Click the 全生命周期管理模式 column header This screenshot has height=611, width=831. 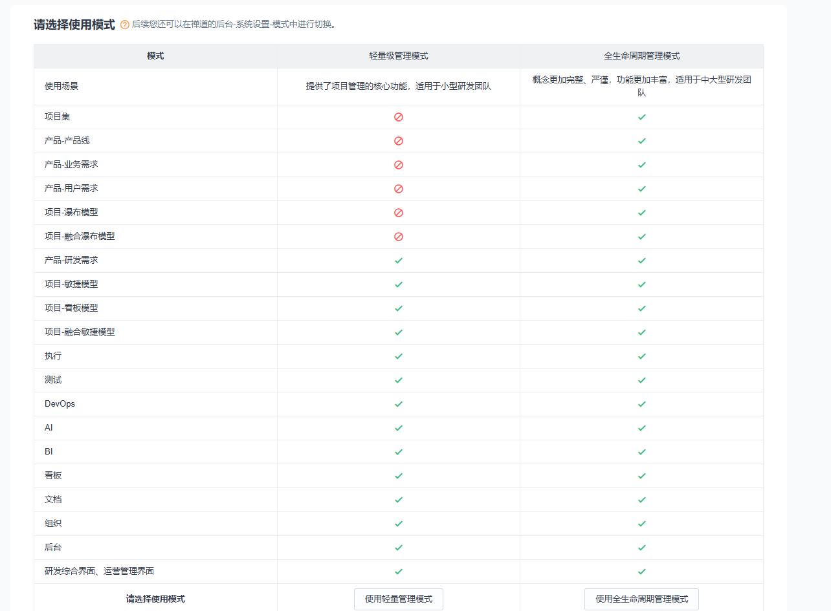pyautogui.click(x=641, y=56)
